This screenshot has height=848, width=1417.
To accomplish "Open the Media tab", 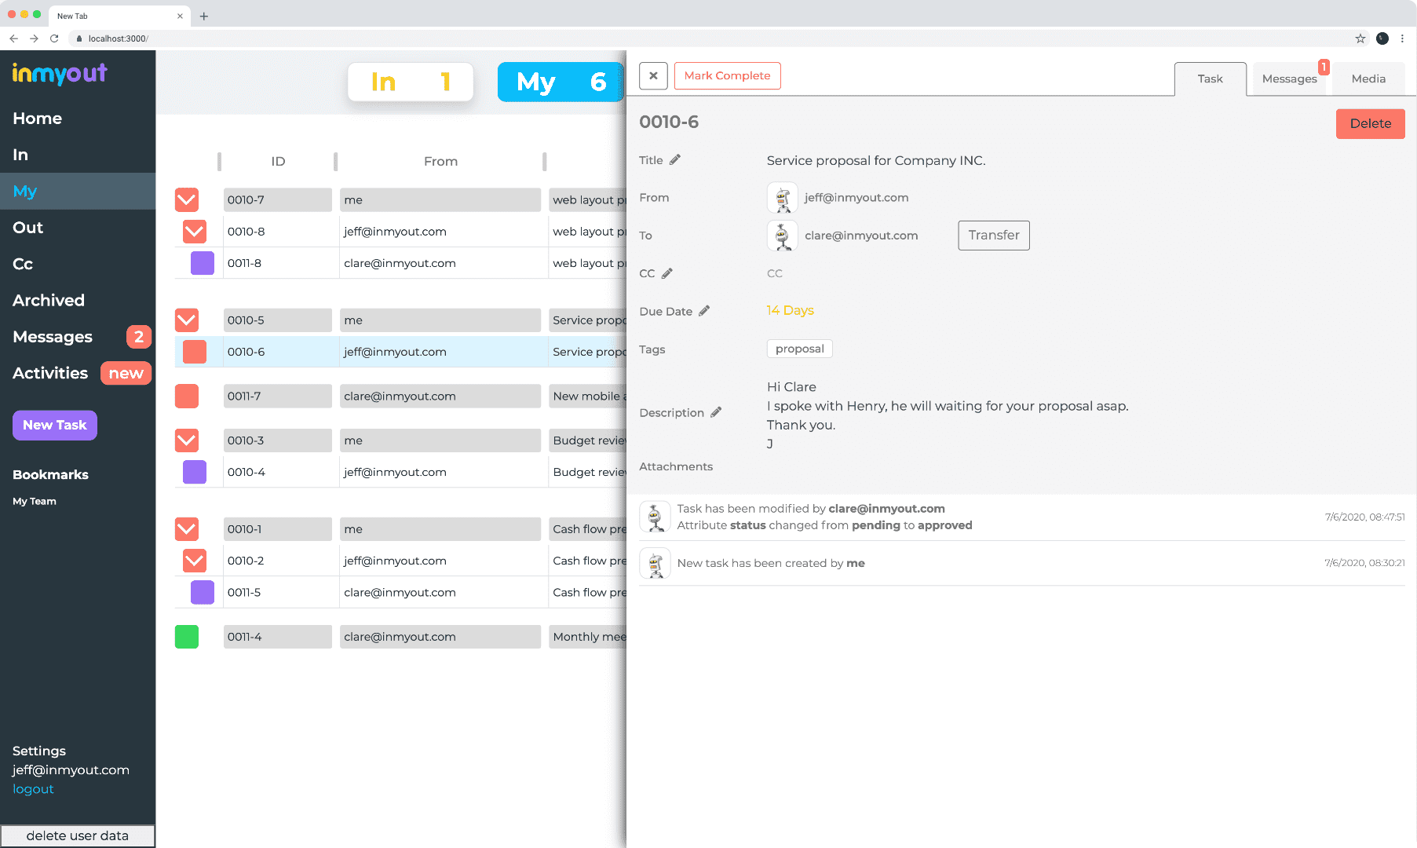I will pos(1368,79).
